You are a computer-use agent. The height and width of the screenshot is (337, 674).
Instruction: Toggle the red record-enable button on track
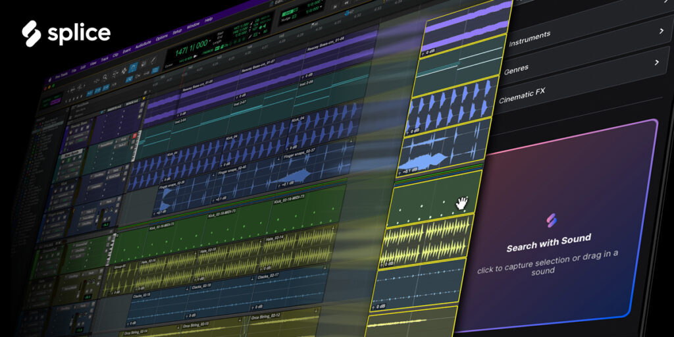[x=135, y=136]
